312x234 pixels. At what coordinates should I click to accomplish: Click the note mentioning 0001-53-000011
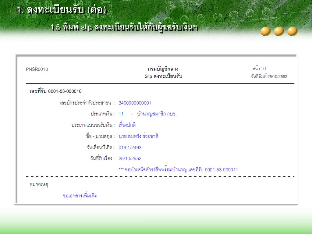pyautogui.click(x=178, y=170)
